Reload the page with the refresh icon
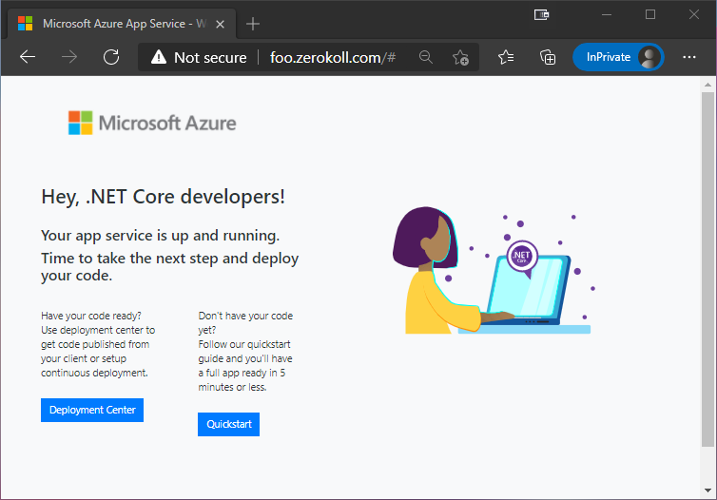The width and height of the screenshot is (717, 500). point(111,57)
